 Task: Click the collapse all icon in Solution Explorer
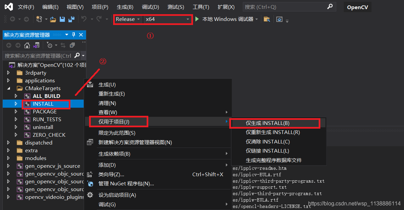point(72,45)
